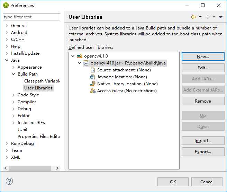The image size is (227, 192).
Task: Click the Remove button
Action: pyautogui.click(x=203, y=101)
